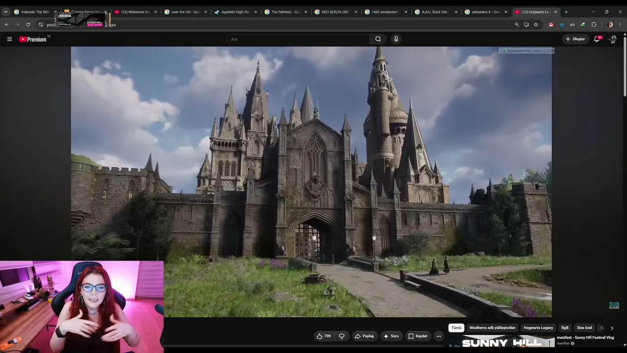The image size is (627, 353).
Task: Select the WesNemo adlı yükleyiciden chip
Action: [x=492, y=328]
